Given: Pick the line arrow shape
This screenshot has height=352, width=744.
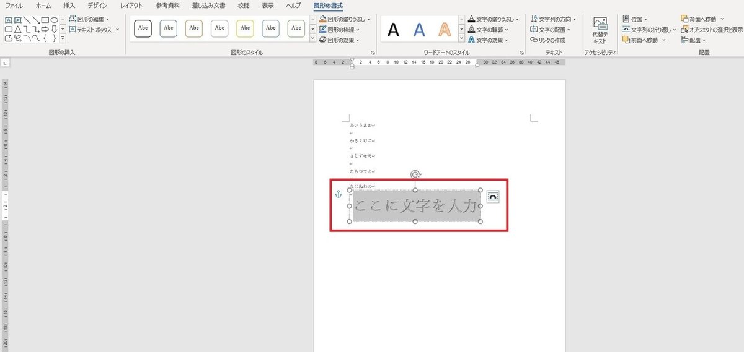Looking at the screenshot, I should click(36, 20).
